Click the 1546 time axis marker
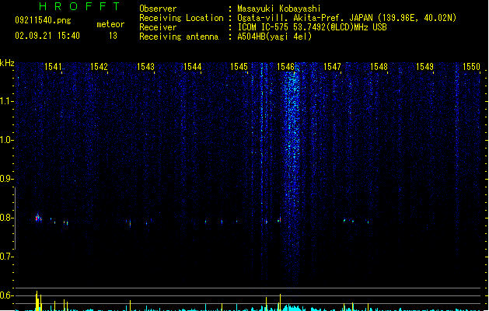This screenshot has width=489, height=311. coord(285,66)
